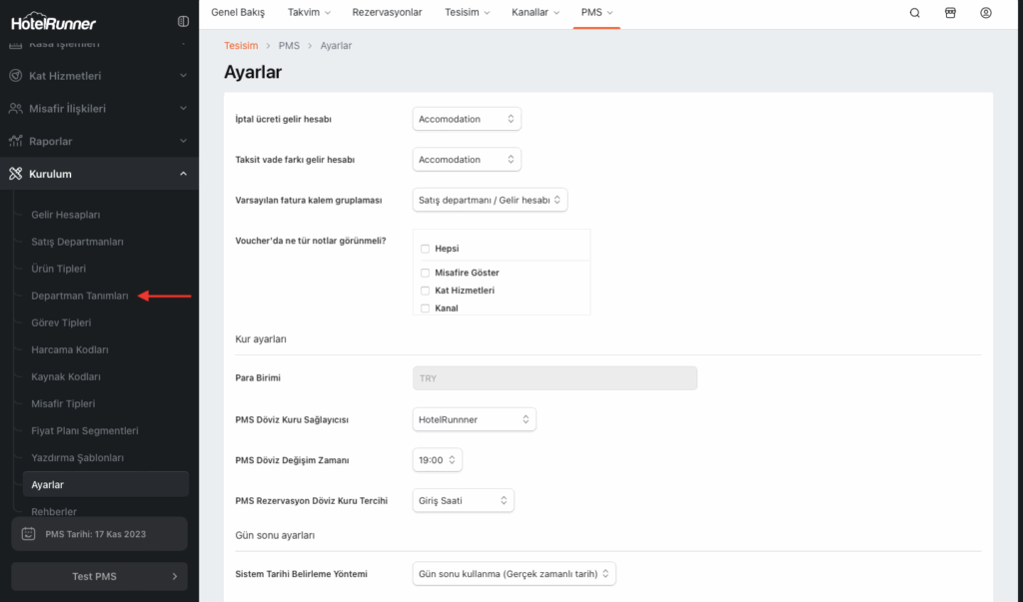1023x602 pixels.
Task: Tick the Kat Hizmetleri notes checkbox
Action: coord(426,291)
